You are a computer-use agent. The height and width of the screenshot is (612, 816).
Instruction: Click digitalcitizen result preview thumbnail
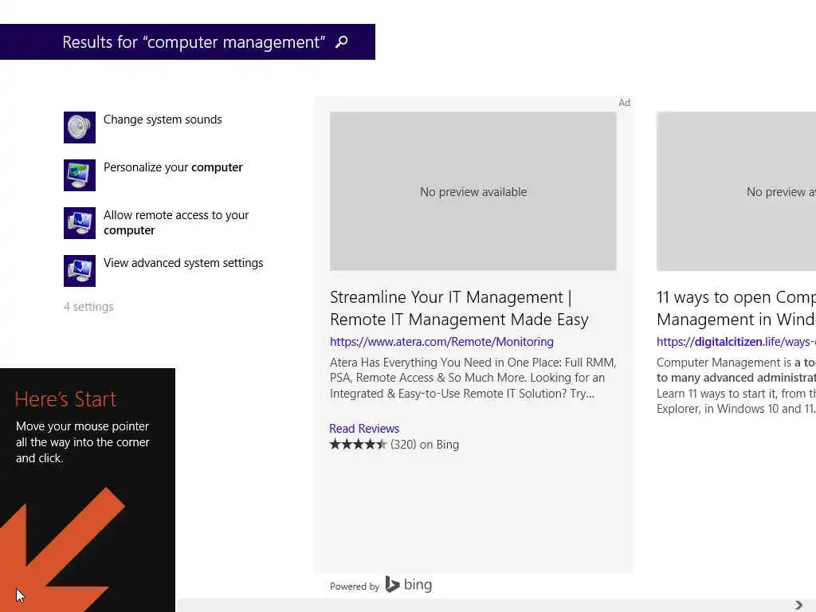pos(736,191)
